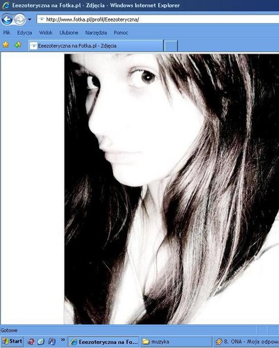Viewport: 279px width, 348px height.
Task: Switch to the 8. ONA taskbar window
Action: (246, 342)
